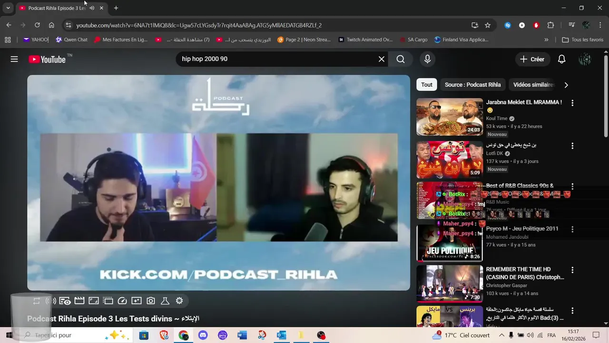609x343 pixels.
Task: Open the Lotfi DK video thumbnail
Action: click(x=450, y=160)
